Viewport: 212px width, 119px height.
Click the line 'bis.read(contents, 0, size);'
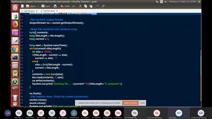click(48, 77)
